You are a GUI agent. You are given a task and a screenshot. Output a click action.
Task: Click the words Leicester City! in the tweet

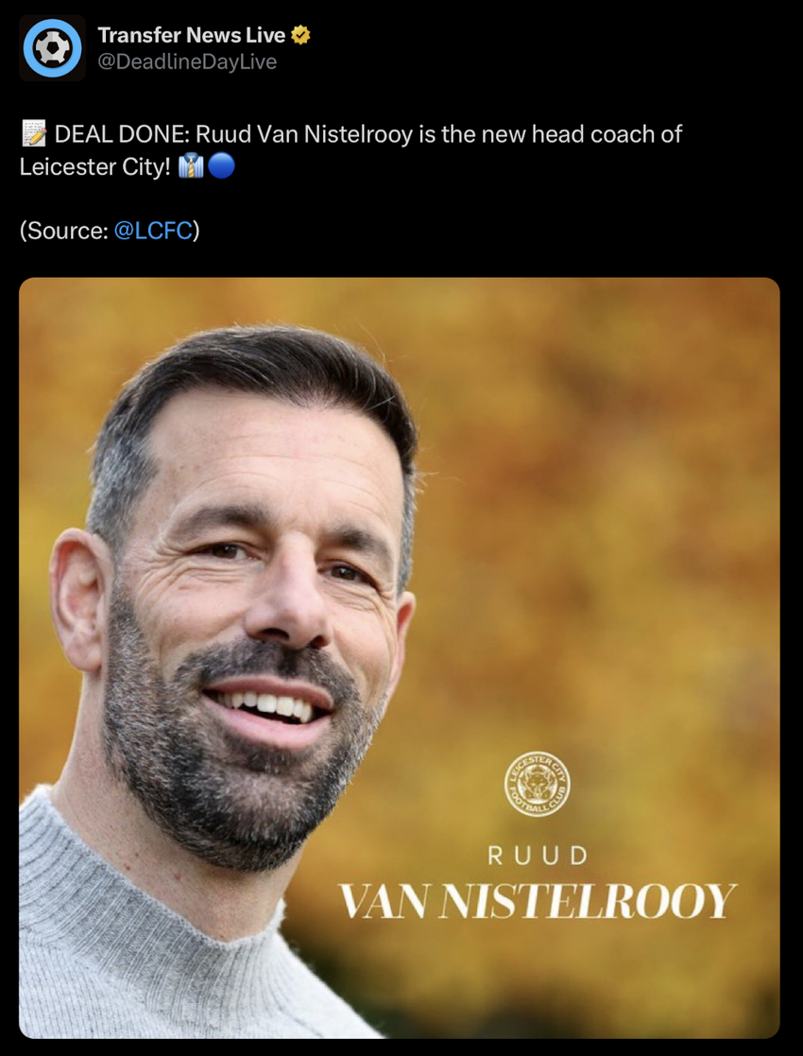tap(94, 166)
